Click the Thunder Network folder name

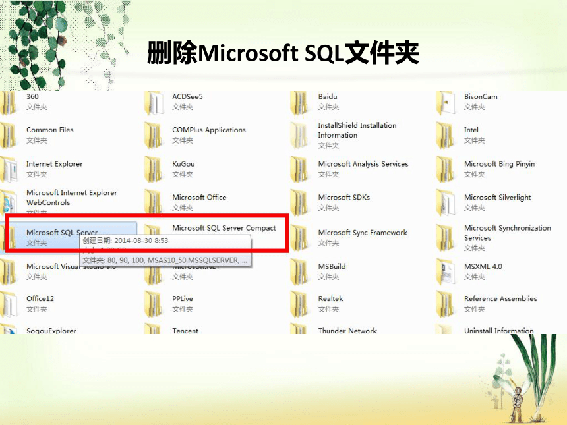[x=347, y=330]
